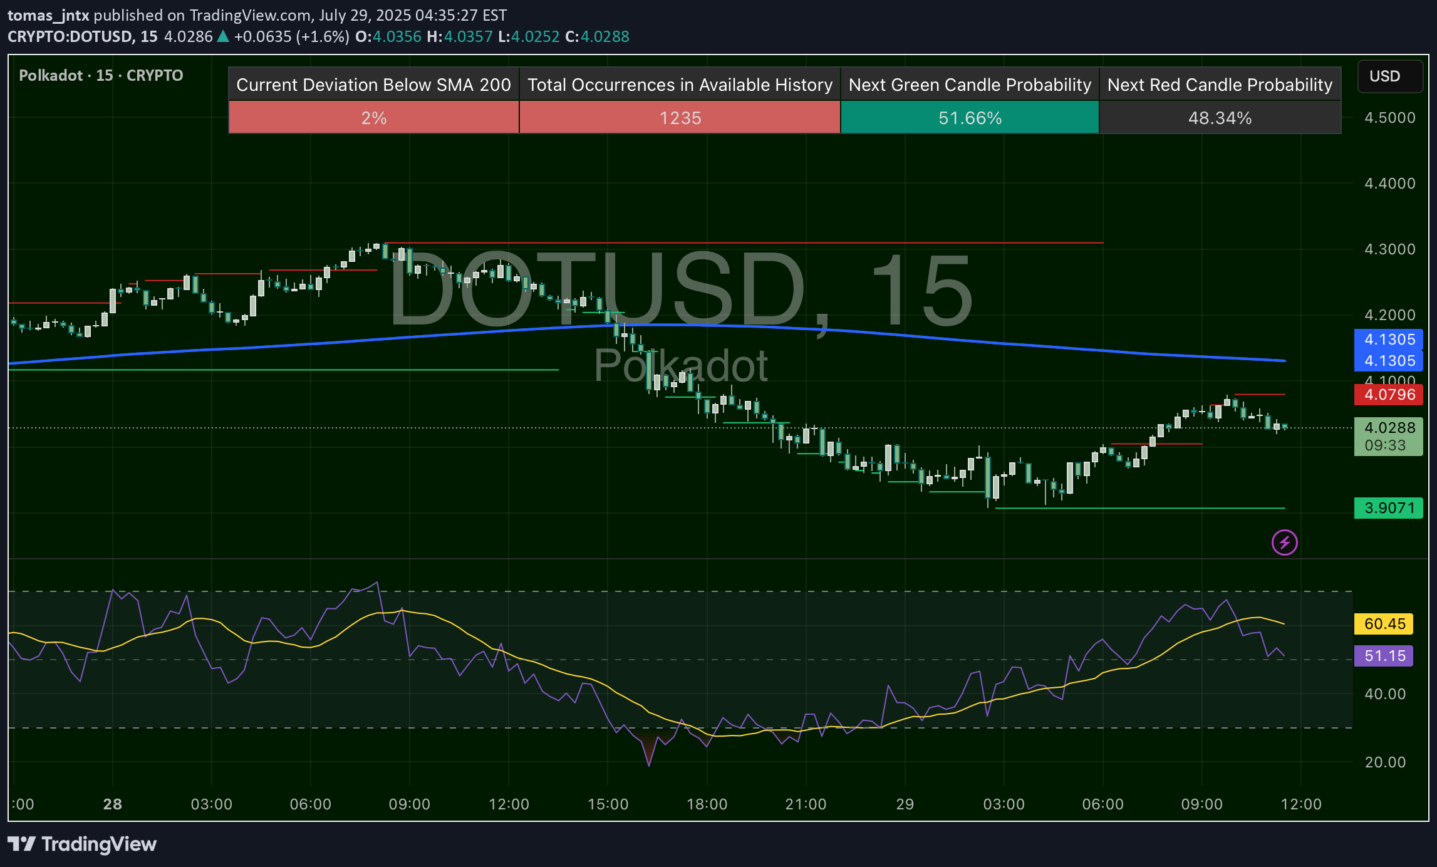
Task: Click the 1235 occurrences value cell
Action: [680, 118]
